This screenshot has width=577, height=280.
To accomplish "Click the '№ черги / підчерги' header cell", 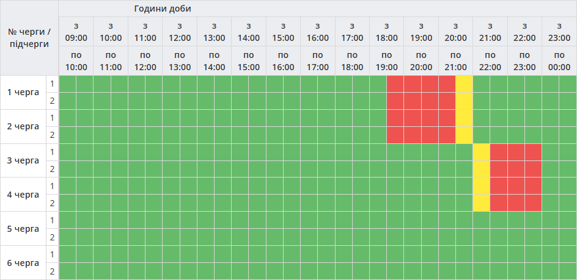I will click(29, 38).
